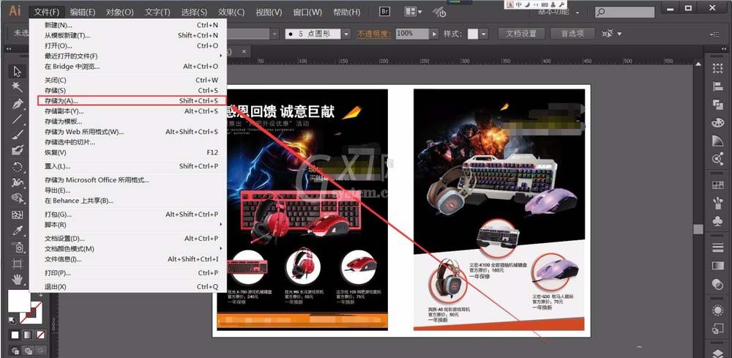Choose Save for Web menu entry
The width and height of the screenshot is (732, 358).
pyautogui.click(x=128, y=132)
